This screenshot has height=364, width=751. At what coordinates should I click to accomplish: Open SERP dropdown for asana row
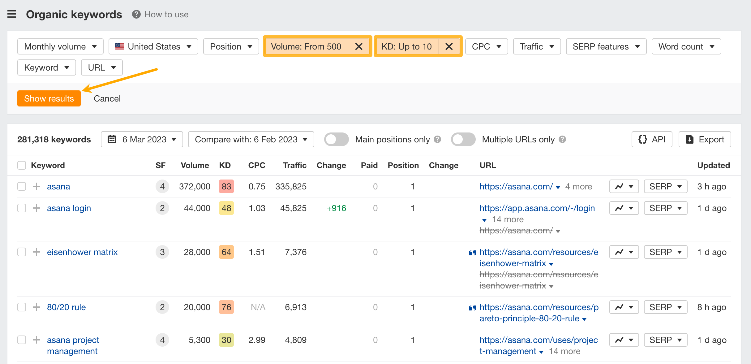coord(666,186)
